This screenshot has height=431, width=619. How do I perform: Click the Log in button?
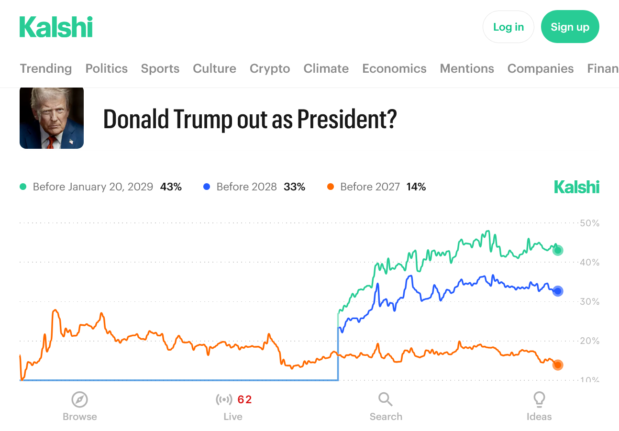(x=508, y=27)
